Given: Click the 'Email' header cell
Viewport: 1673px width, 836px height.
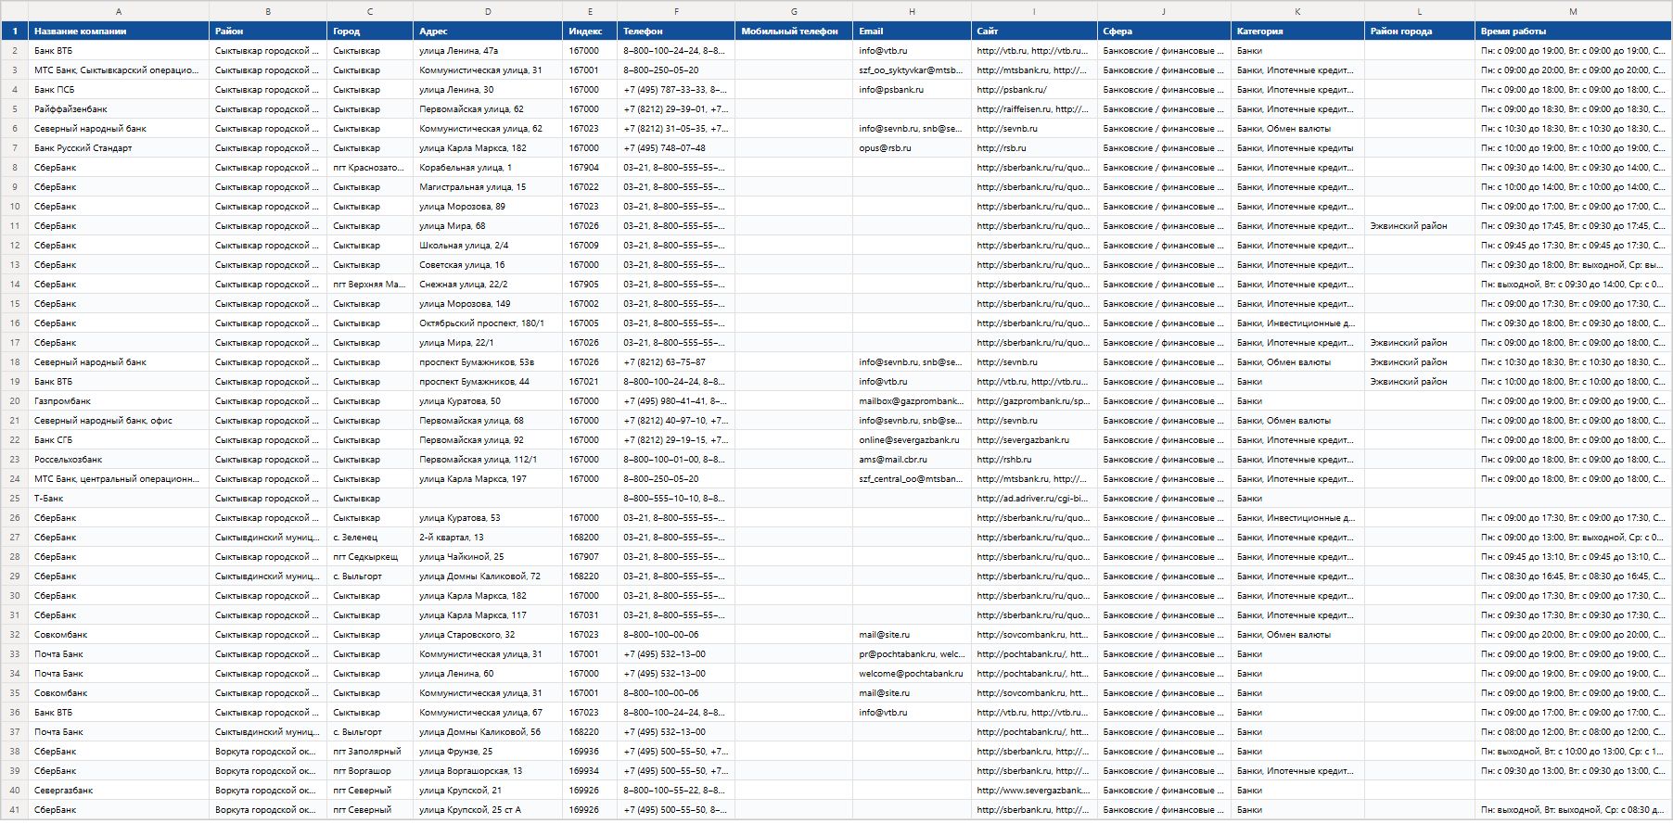Looking at the screenshot, I should tap(912, 32).
